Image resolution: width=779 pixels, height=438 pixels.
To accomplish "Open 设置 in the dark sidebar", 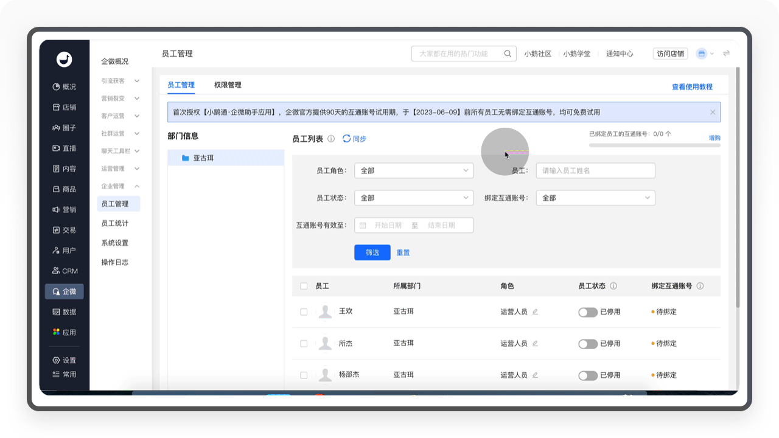I will [64, 360].
